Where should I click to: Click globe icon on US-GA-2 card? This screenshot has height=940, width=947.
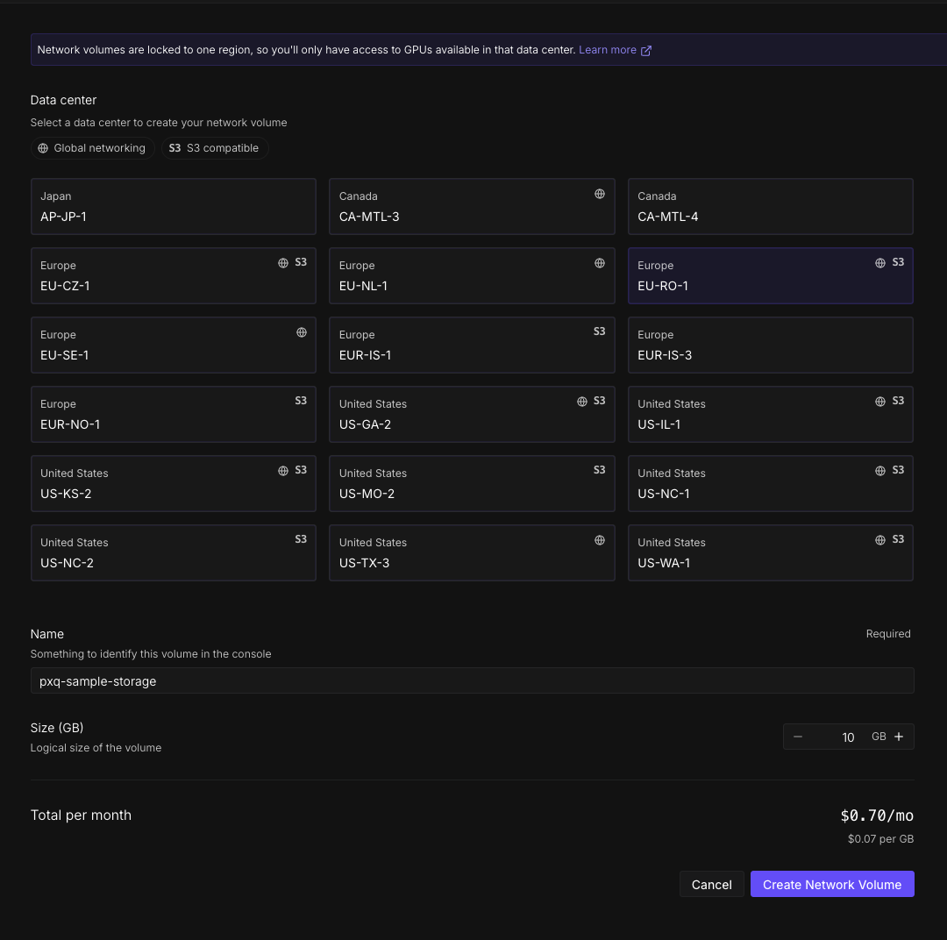click(x=581, y=402)
